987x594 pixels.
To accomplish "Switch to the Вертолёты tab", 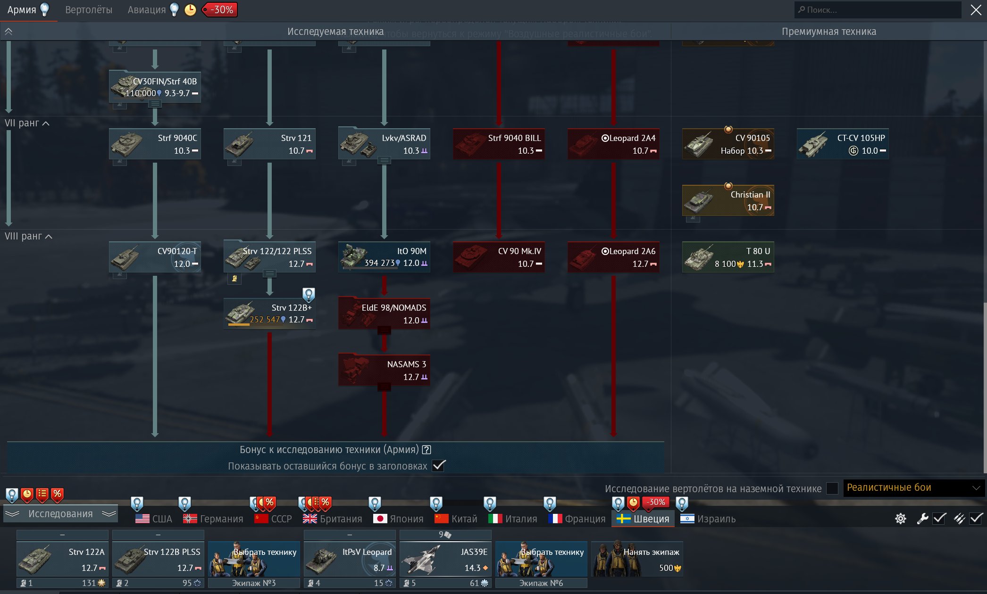I will (89, 10).
